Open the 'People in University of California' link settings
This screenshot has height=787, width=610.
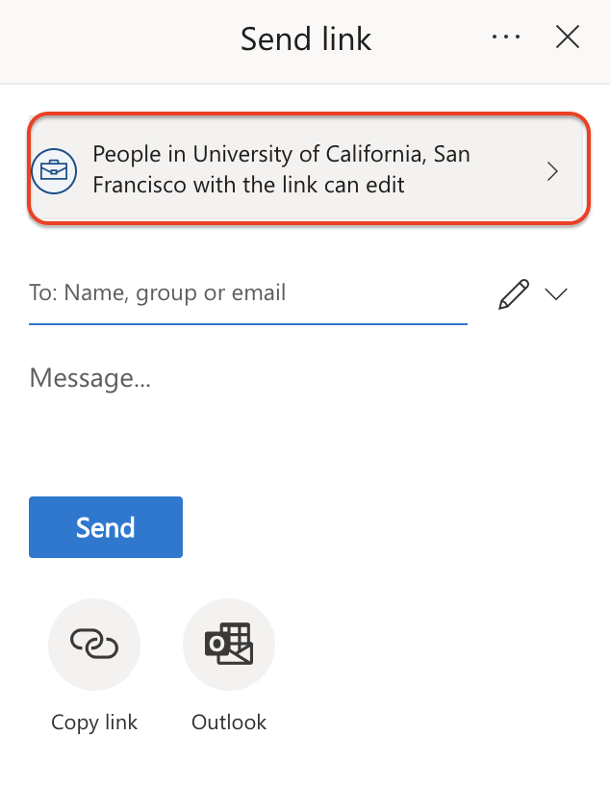point(308,168)
